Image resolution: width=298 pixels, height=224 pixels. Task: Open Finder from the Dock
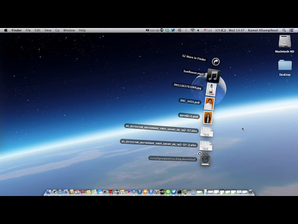[x=48, y=192]
